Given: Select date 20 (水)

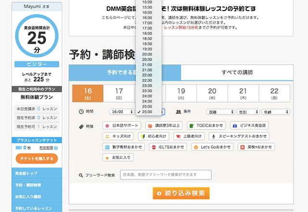Looking at the screenshot, I should [x=212, y=94].
